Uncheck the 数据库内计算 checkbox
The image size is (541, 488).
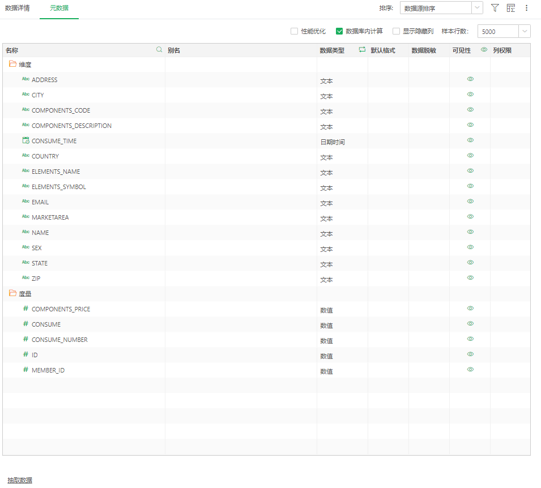click(340, 31)
